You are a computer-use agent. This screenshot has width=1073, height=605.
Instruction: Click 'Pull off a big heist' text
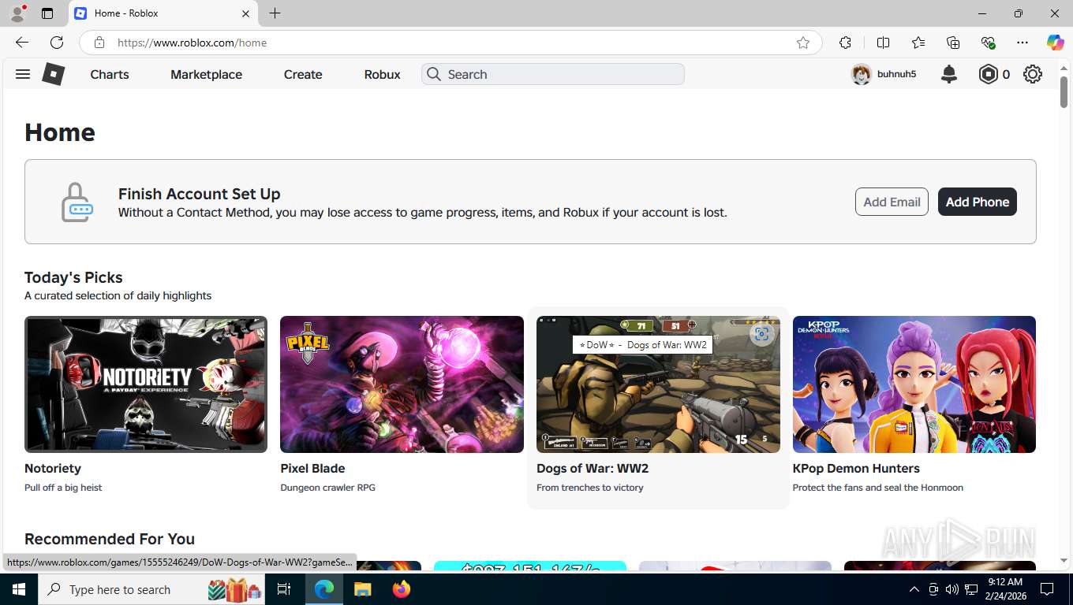63,488
